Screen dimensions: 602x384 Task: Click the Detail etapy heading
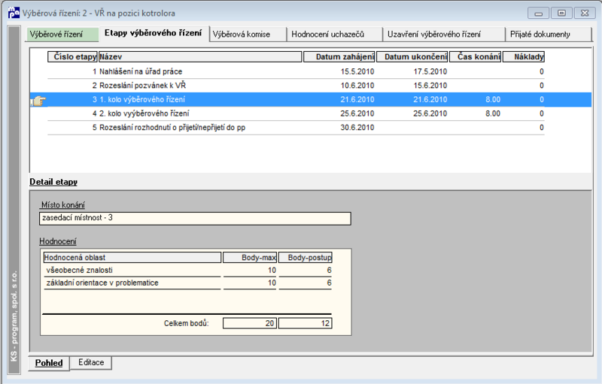[53, 182]
